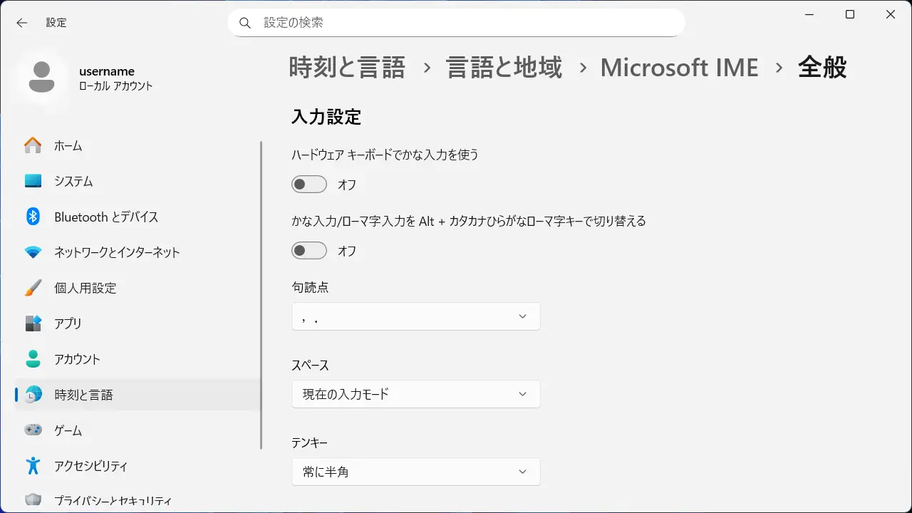Image resolution: width=912 pixels, height=513 pixels.
Task: Click the Home icon in sidebar
Action: click(33, 145)
